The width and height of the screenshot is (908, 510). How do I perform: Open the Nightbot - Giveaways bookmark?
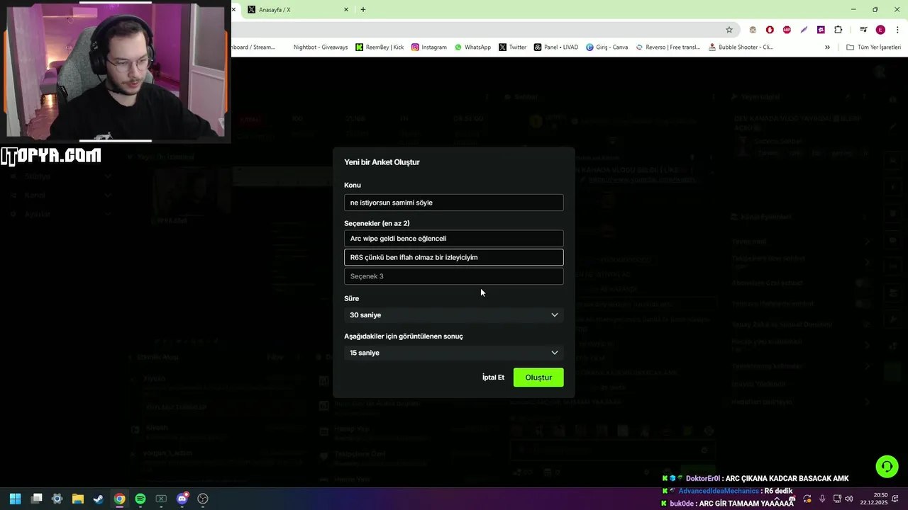(320, 47)
